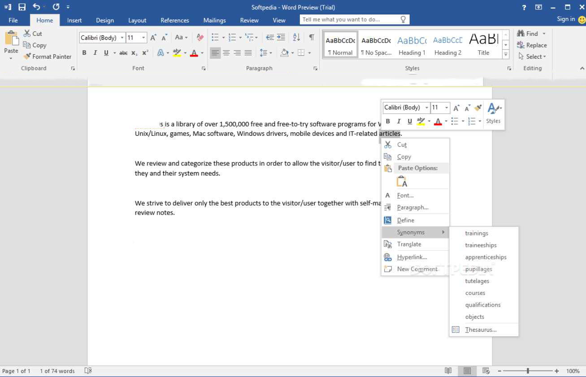Decrease font size in ribbon

(x=165, y=38)
